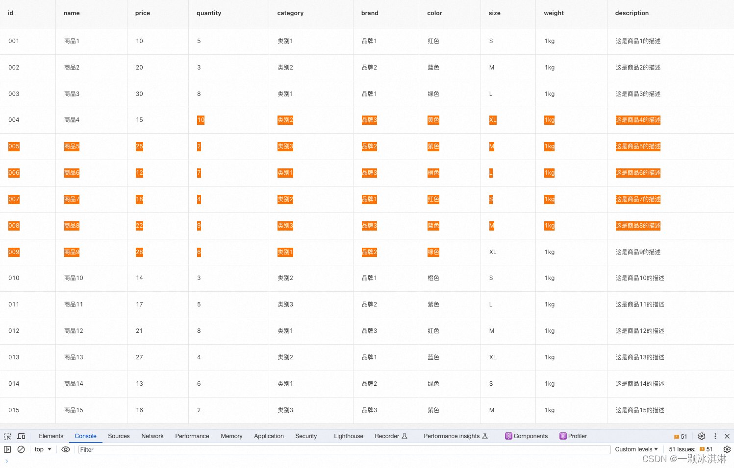734x468 pixels.
Task: Click highlighted color cell 黄色 in row 004
Action: [x=433, y=120]
